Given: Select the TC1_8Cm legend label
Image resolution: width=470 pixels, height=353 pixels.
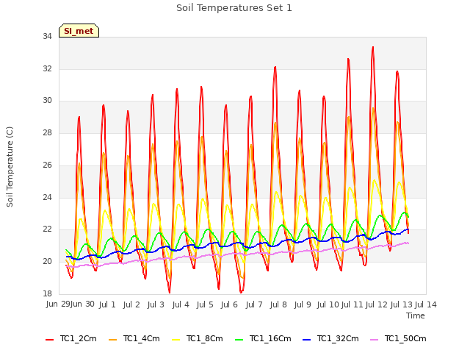Looking at the screenshot, I should [x=205, y=338].
